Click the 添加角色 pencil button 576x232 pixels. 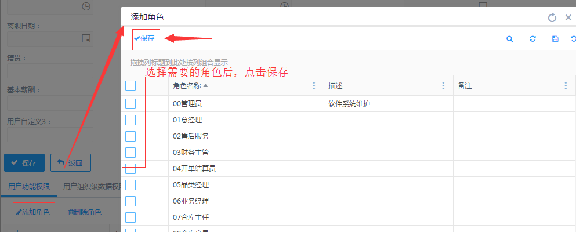coord(34,212)
